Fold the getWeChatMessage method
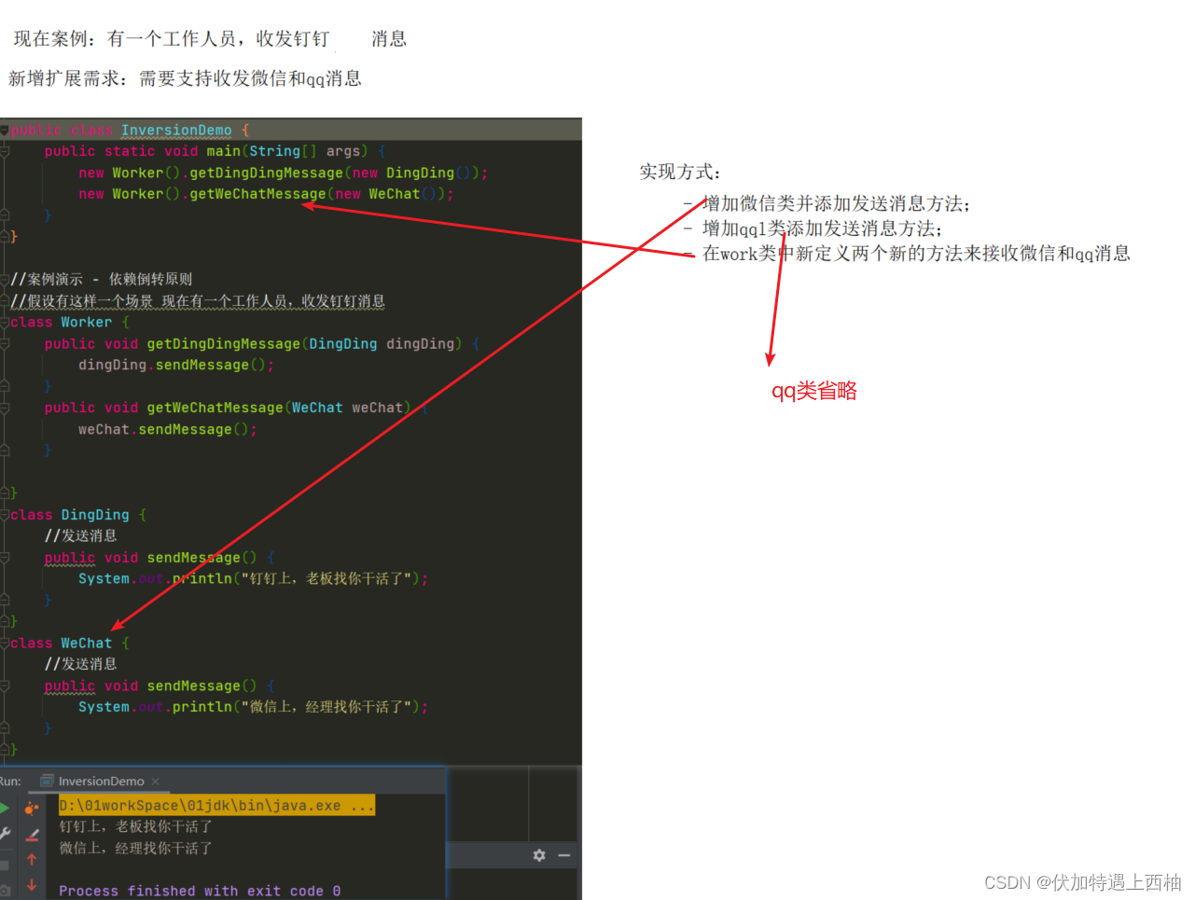This screenshot has width=1195, height=900. click(5, 408)
